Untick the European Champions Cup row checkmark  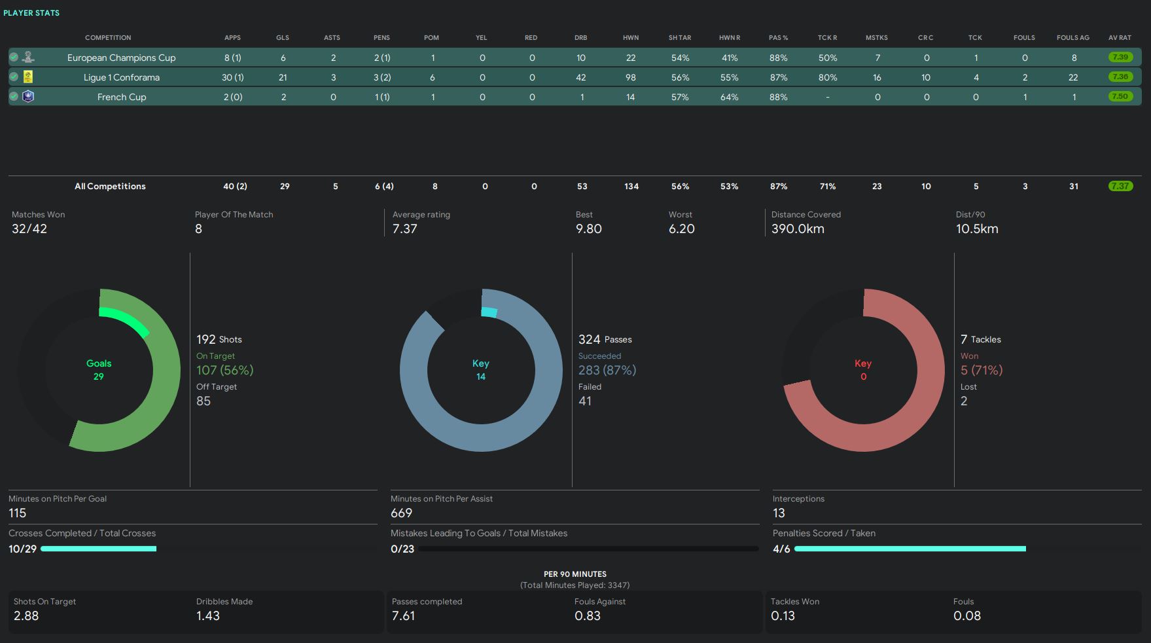coord(14,57)
